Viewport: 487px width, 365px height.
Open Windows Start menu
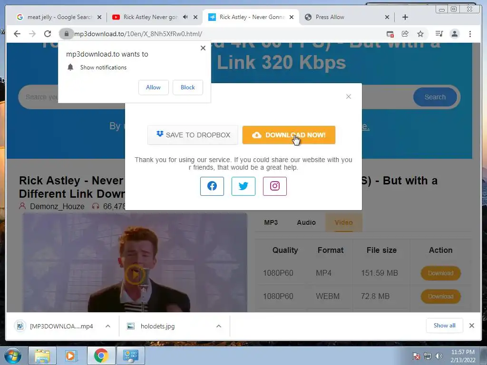pyautogui.click(x=12, y=355)
